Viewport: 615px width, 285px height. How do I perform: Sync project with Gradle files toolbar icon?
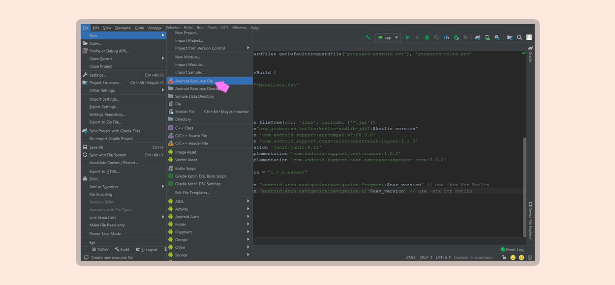[x=477, y=37]
